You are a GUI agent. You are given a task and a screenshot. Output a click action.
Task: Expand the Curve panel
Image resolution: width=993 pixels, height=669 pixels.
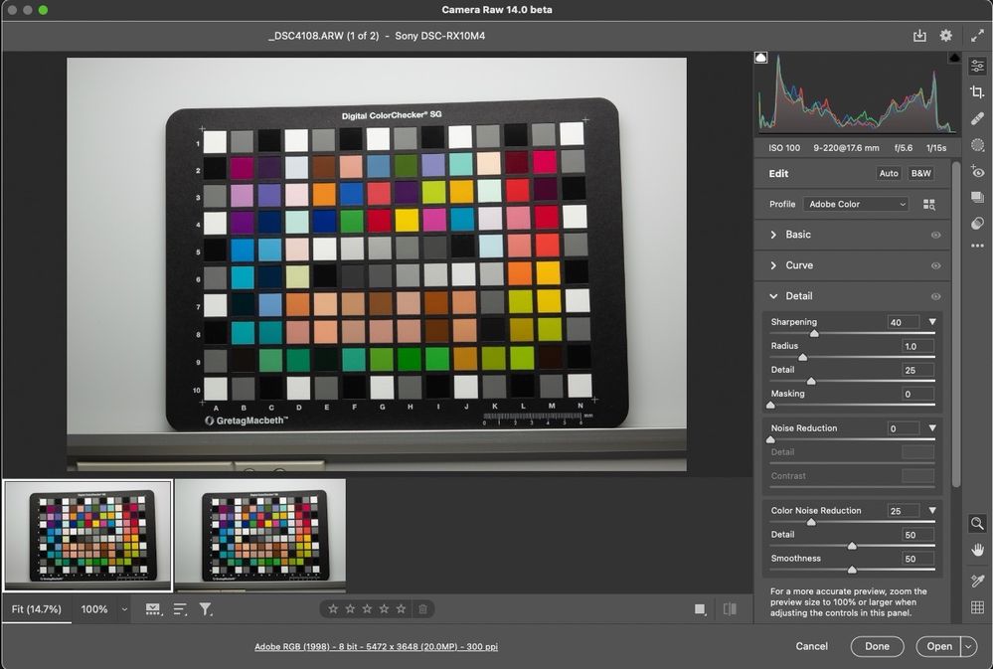(x=773, y=265)
